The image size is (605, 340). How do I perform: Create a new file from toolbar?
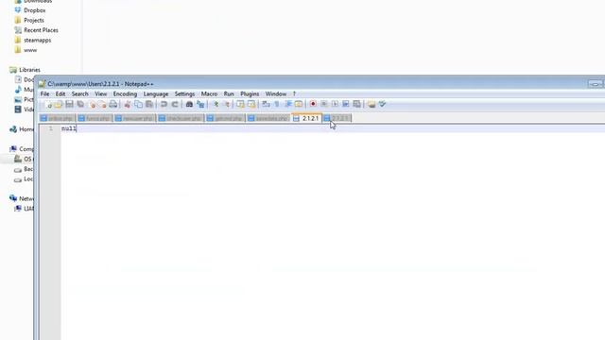pos(48,104)
